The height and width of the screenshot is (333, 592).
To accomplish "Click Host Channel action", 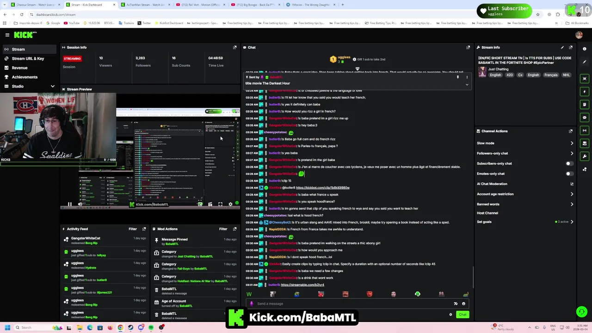I will 487,213.
